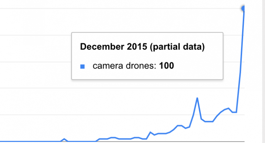Click the small pointed peak left of the tooltip's right edge
The width and height of the screenshot is (265, 143).
pyautogui.click(x=150, y=132)
